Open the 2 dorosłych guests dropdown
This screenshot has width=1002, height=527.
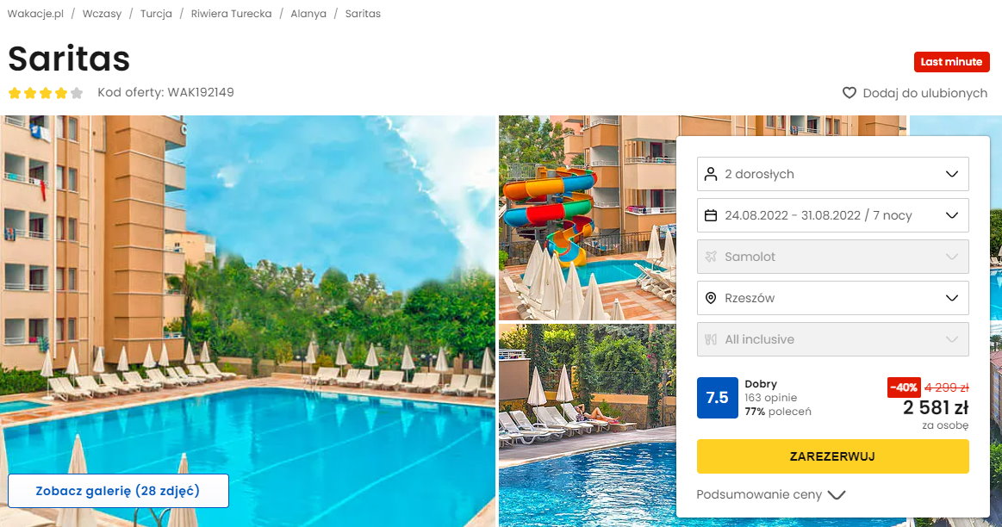(x=832, y=174)
